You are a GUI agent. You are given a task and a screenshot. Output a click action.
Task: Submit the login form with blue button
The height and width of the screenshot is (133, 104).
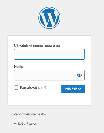tap(73, 89)
